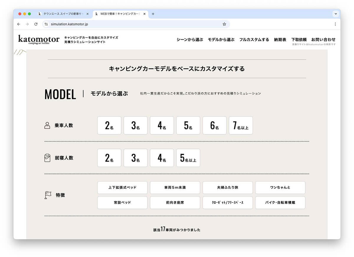
Task: Open シーンから選ぶ in the navigation
Action: click(x=190, y=39)
